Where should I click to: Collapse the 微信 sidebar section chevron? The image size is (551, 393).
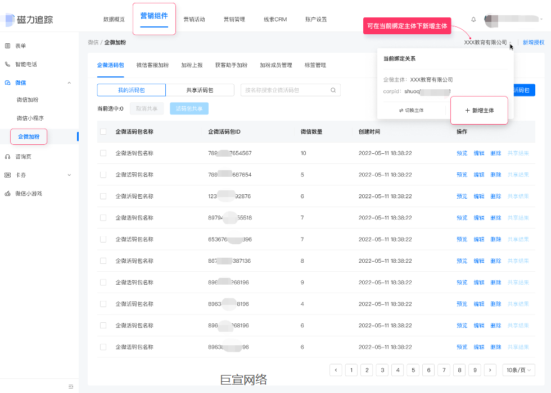click(x=69, y=83)
